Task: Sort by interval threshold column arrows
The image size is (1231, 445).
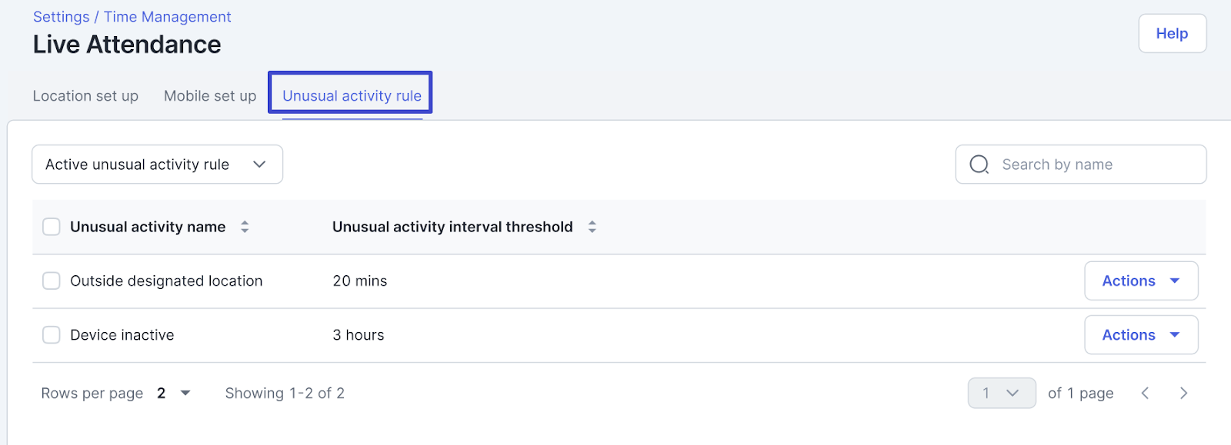Action: [592, 227]
